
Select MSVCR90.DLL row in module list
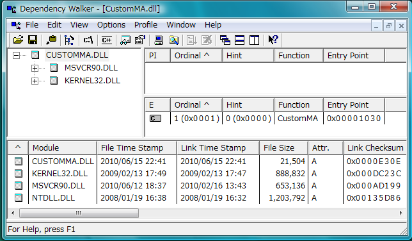pos(207,185)
